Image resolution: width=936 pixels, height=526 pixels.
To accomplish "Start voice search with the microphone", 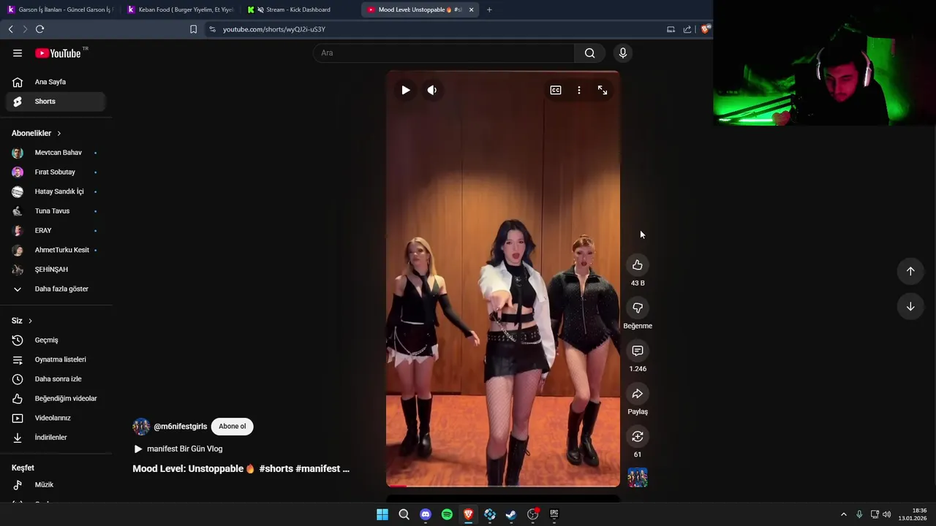I will click(x=623, y=53).
